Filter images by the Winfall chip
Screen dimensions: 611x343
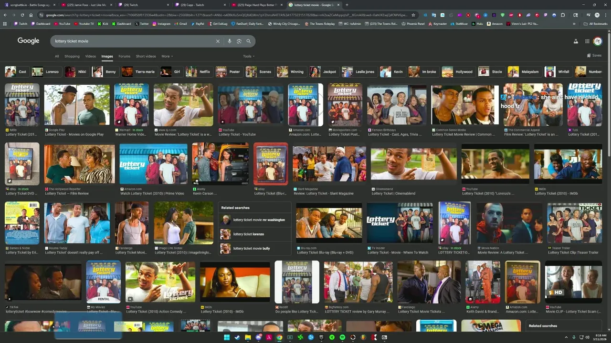pos(558,71)
